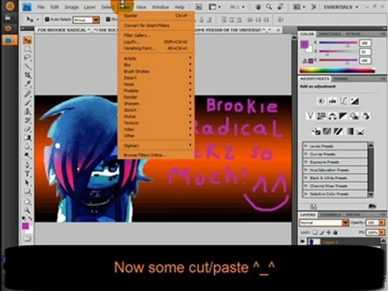
Task: Toggle lock position
Action: pos(328,232)
